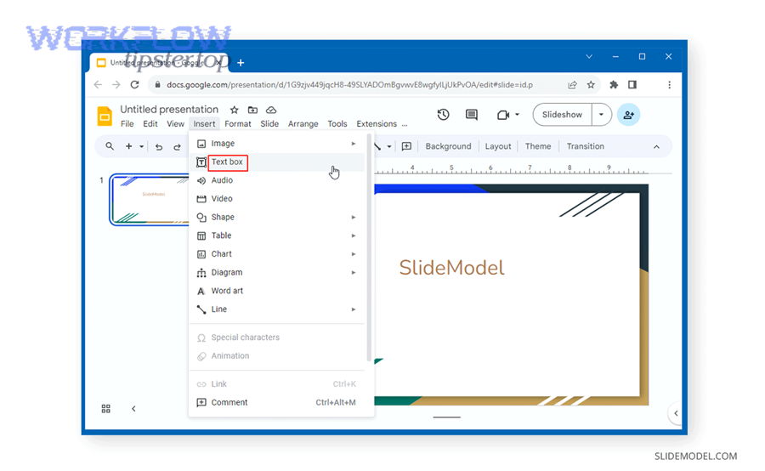Open Google Slides home icon
Image resolution: width=765 pixels, height=471 pixels.
pyautogui.click(x=105, y=116)
